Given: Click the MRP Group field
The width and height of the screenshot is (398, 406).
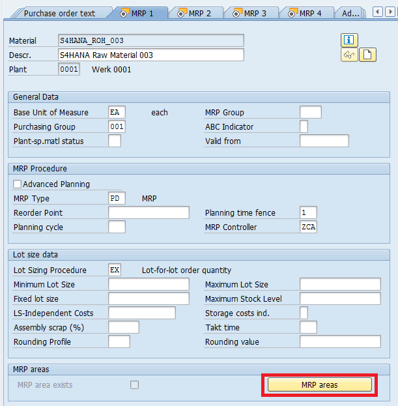Looking at the screenshot, I should click(x=311, y=112).
